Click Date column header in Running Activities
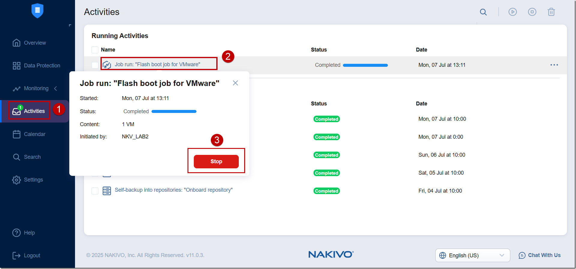 [421, 50]
